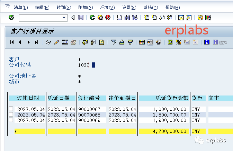Open the yellow Help question mark icon
This screenshot has width=233, height=151.
(200, 18)
